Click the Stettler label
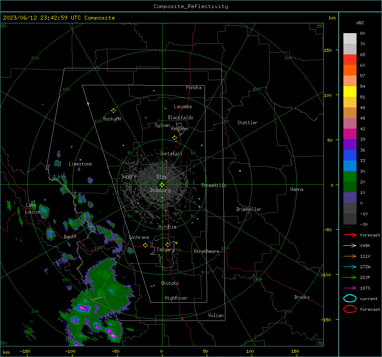 247,123
